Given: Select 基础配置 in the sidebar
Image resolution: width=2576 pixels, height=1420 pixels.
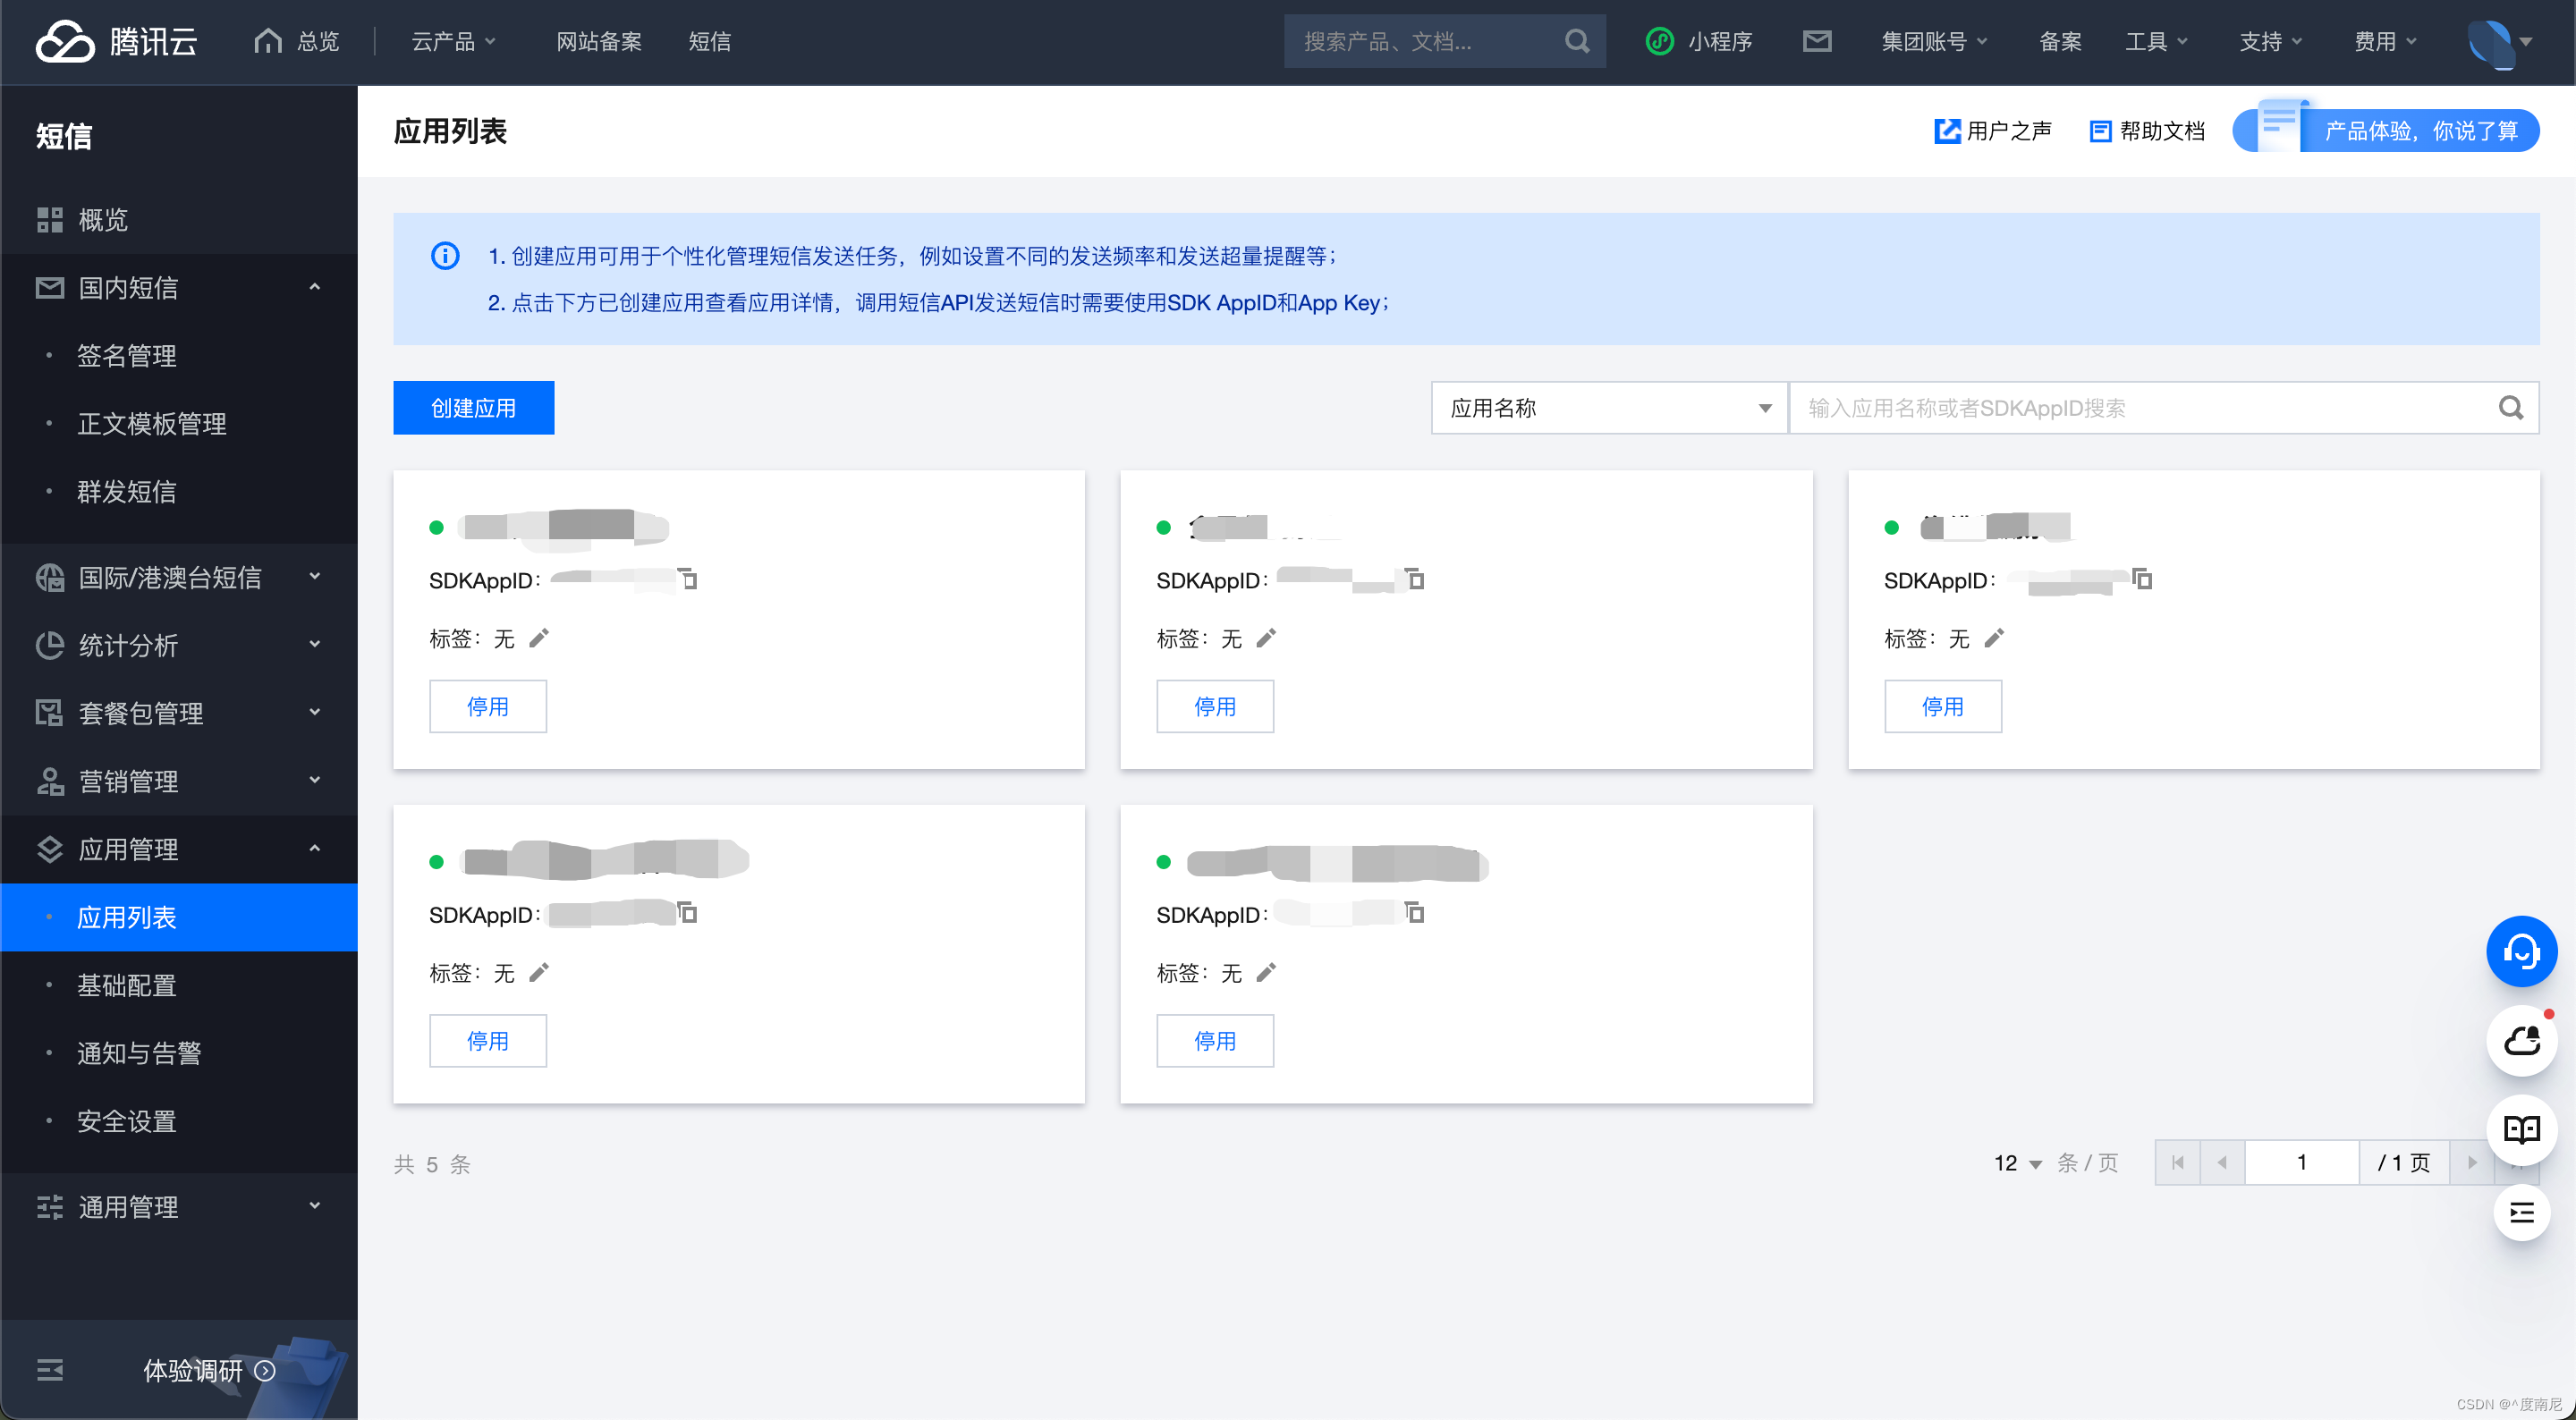Looking at the screenshot, I should pos(127,985).
